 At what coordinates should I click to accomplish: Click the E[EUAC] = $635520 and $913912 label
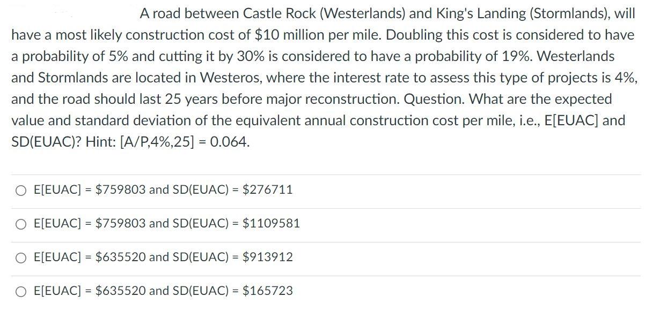163,257
